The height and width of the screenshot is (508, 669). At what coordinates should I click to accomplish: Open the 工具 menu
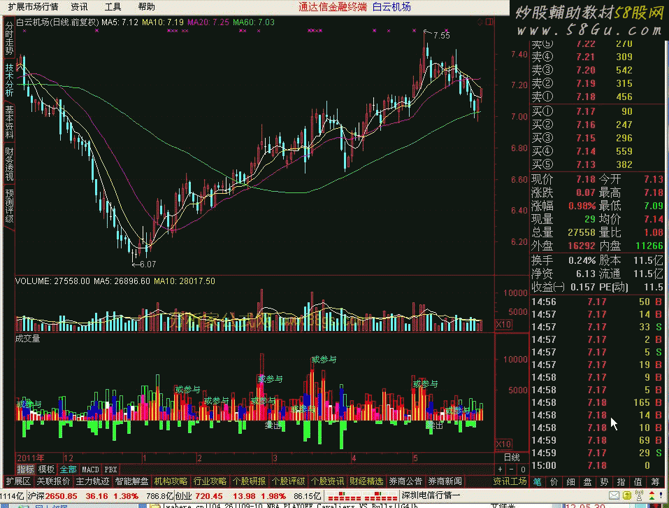113,7
